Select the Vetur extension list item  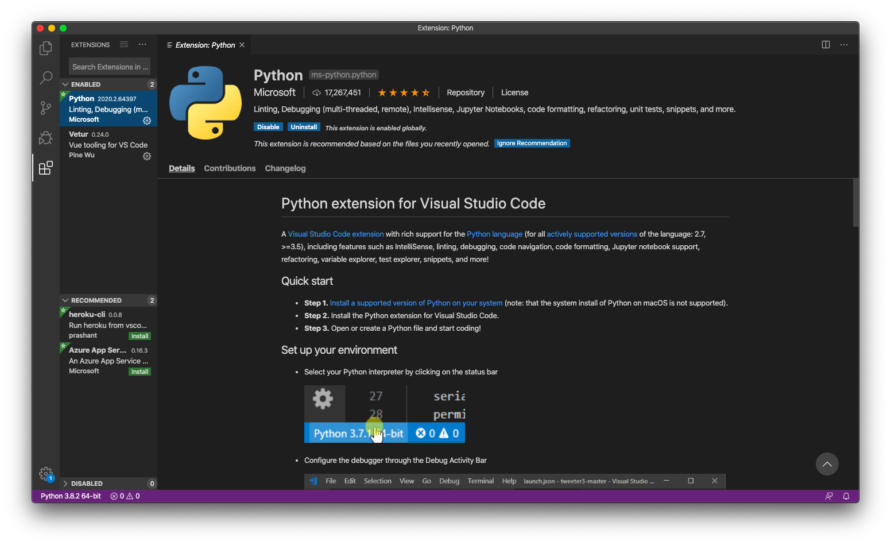(109, 144)
